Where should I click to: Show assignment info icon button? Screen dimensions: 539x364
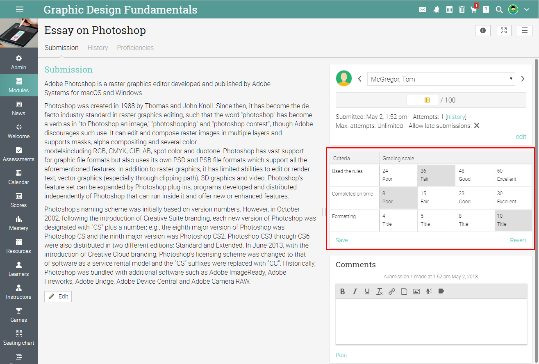[x=483, y=30]
